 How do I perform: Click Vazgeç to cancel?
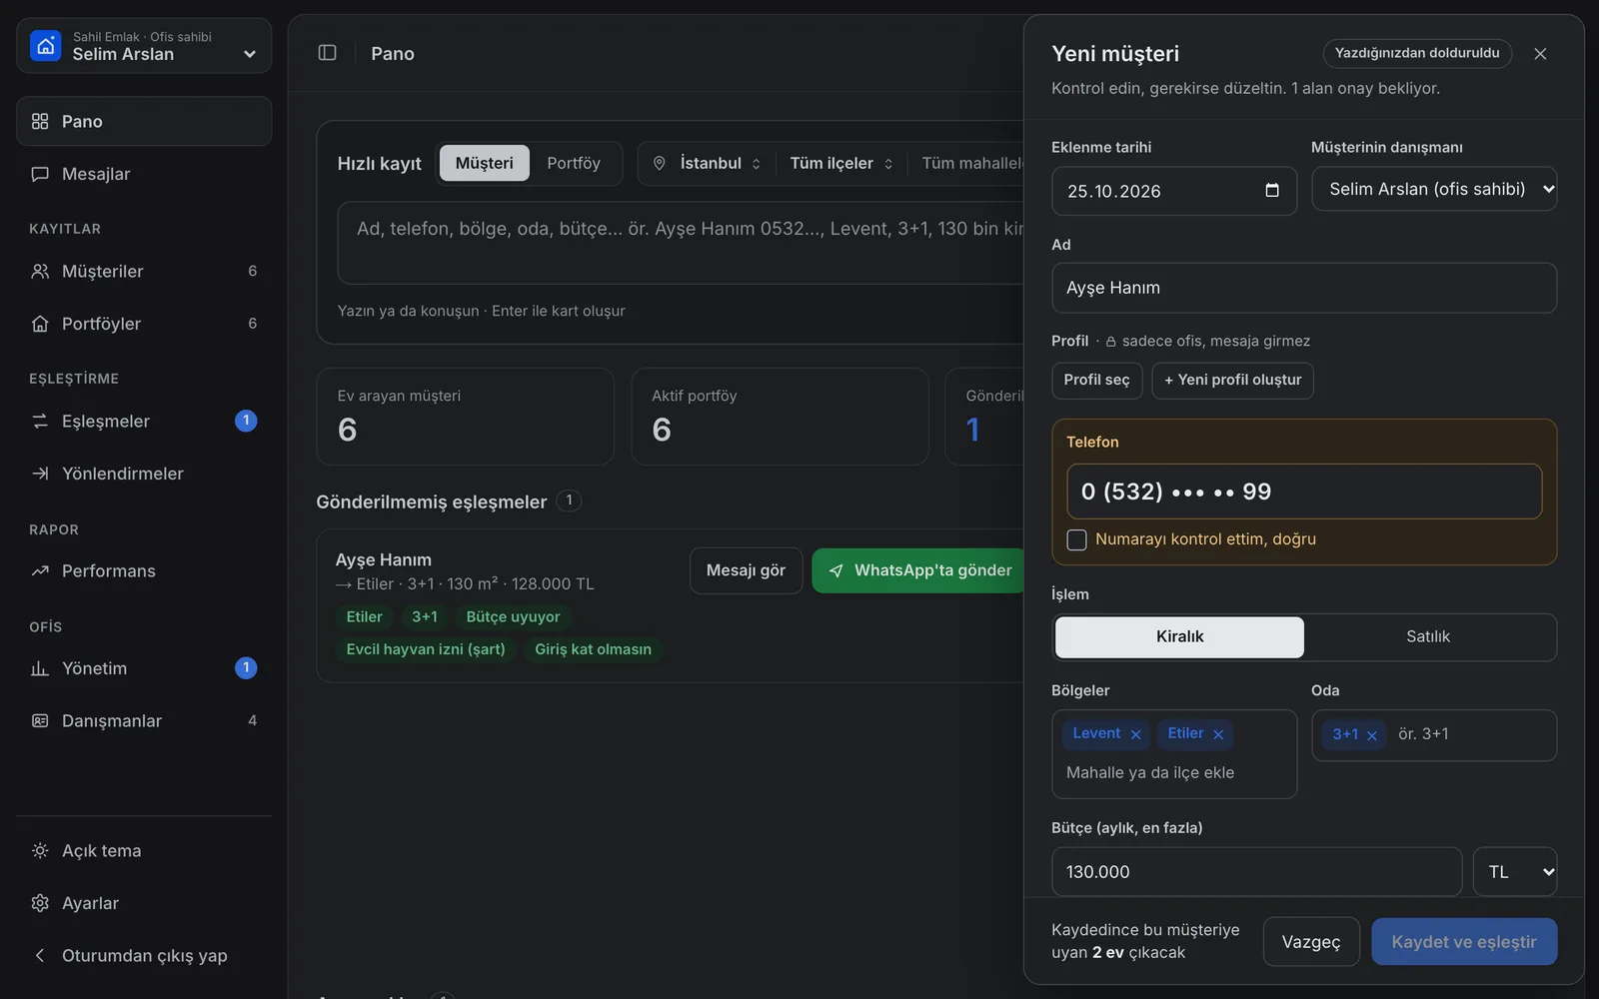click(x=1311, y=942)
